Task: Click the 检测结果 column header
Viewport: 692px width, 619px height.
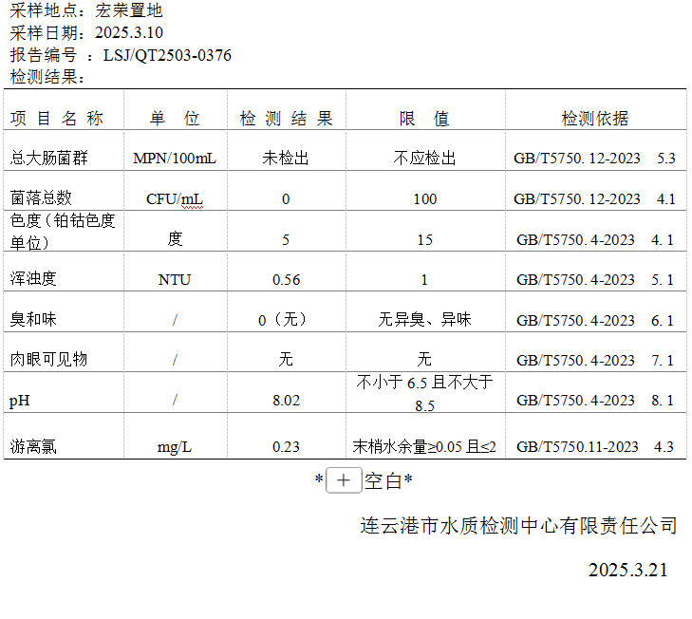Action: [x=286, y=119]
